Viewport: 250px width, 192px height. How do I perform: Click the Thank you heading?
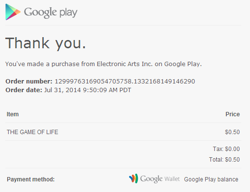pyautogui.click(x=46, y=43)
